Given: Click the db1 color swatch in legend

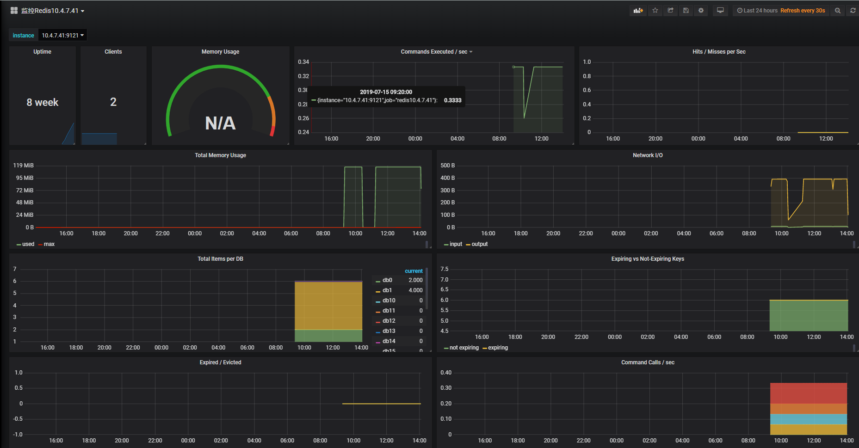Looking at the screenshot, I should [377, 290].
